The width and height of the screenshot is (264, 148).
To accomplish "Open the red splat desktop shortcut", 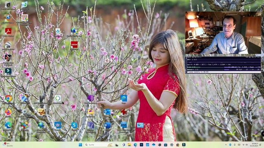I will tap(124, 112).
